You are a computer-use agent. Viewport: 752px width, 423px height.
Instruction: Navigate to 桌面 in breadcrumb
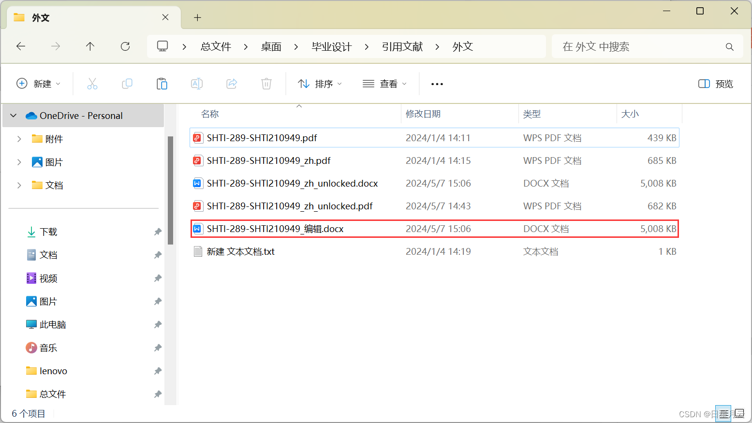(271, 46)
